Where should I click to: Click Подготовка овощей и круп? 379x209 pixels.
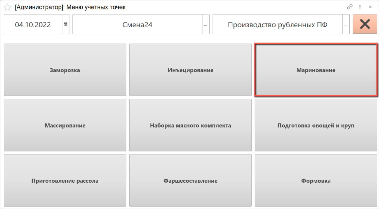pyautogui.click(x=316, y=125)
